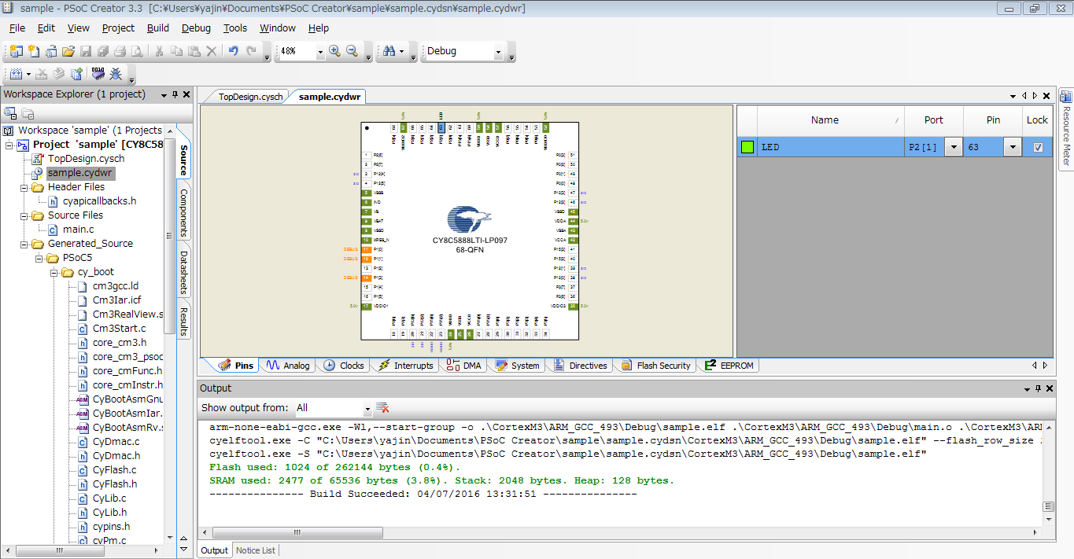The height and width of the screenshot is (559, 1074).
Task: Open the Build menu
Action: (x=158, y=28)
